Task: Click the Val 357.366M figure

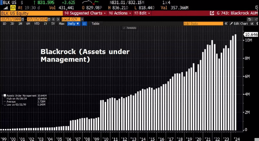Action: 180,8
